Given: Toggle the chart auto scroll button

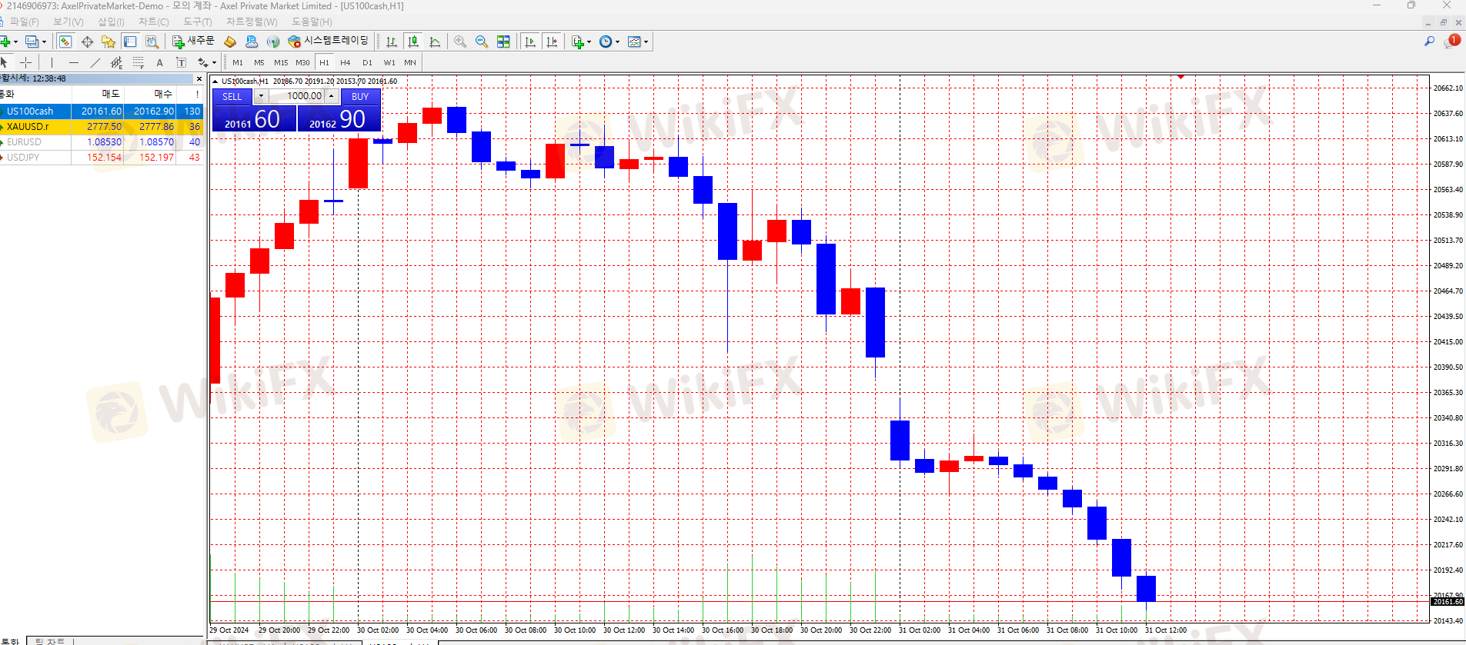Looking at the screenshot, I should (x=530, y=42).
